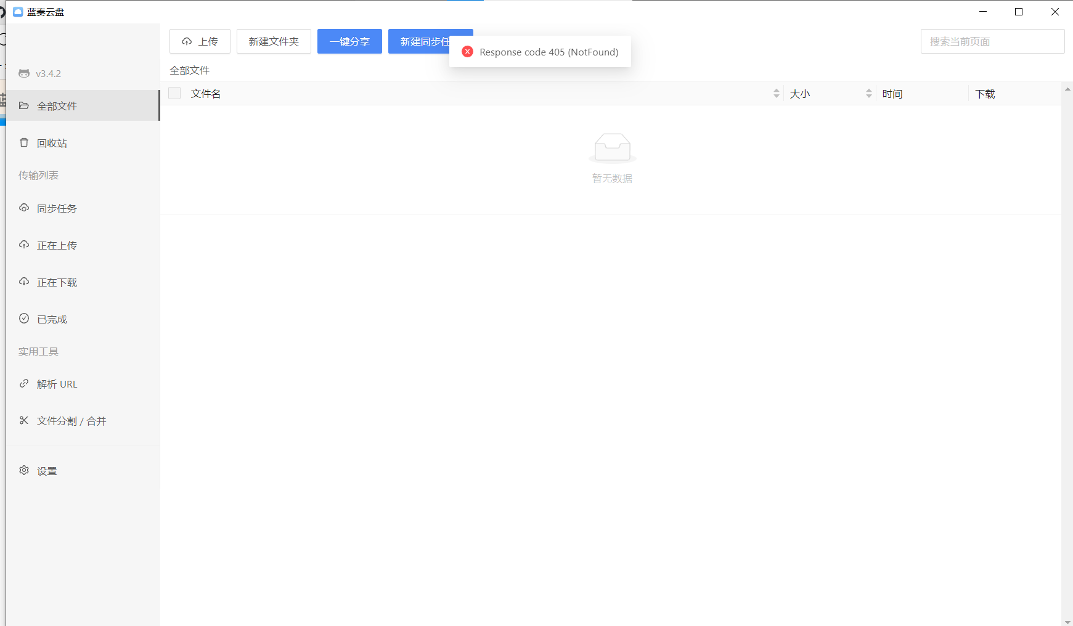Open the 已完成 completed transfers view

(51, 319)
